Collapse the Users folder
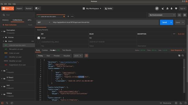The height and width of the screenshot is (105, 188). [3, 41]
